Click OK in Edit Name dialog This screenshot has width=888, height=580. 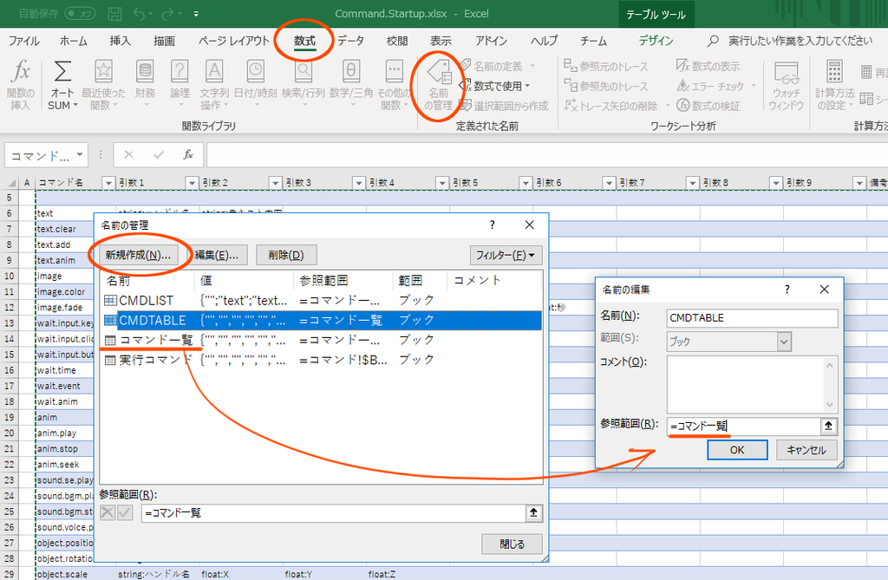[x=737, y=450]
